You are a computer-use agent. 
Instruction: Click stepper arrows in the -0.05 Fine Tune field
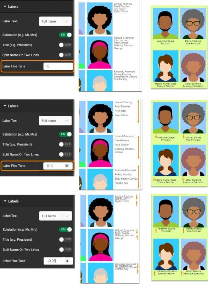tap(67, 261)
